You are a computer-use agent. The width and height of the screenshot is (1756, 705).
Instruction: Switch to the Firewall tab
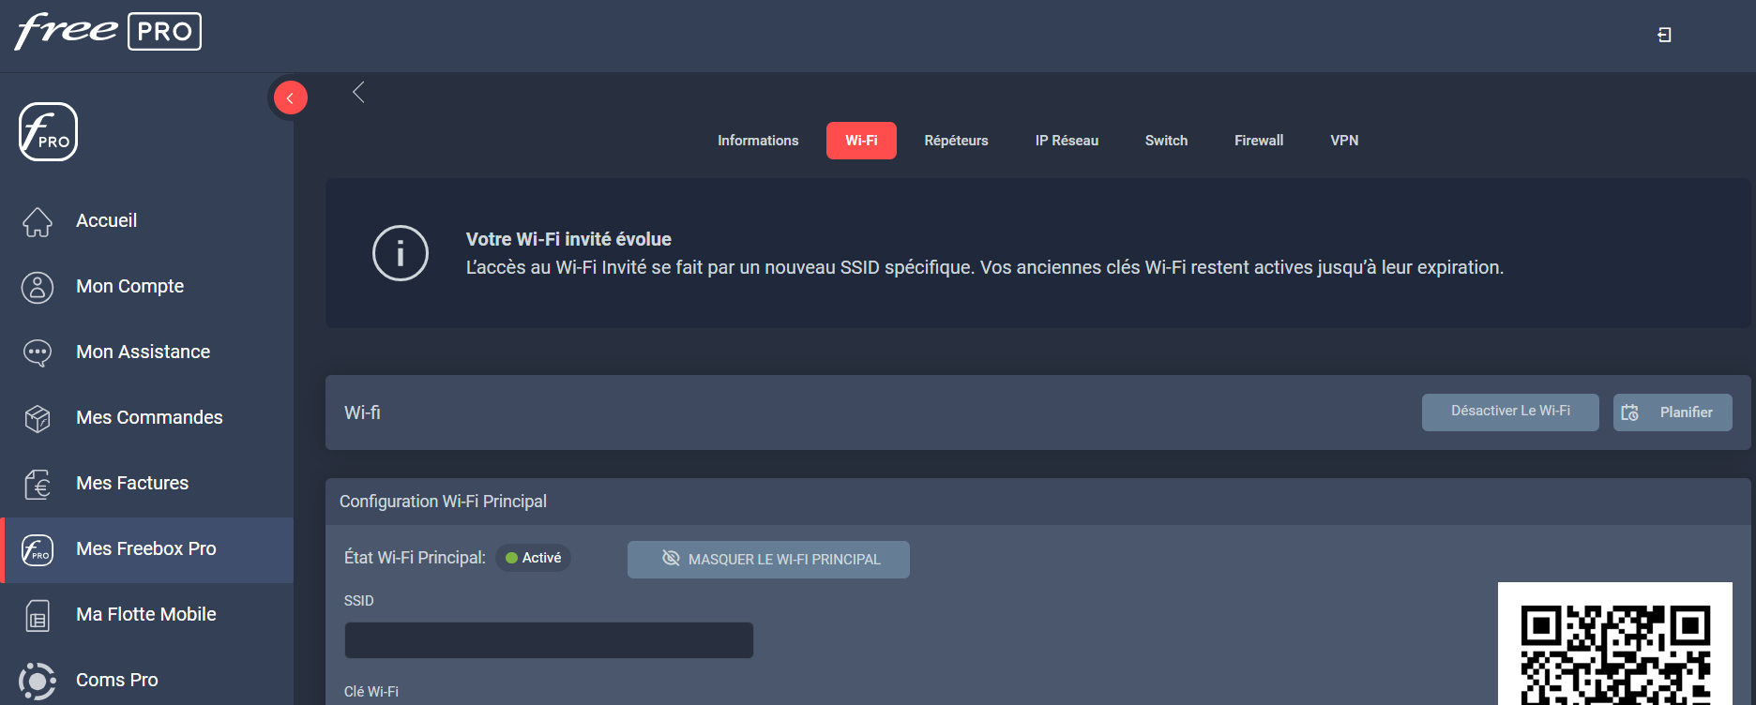tap(1259, 141)
